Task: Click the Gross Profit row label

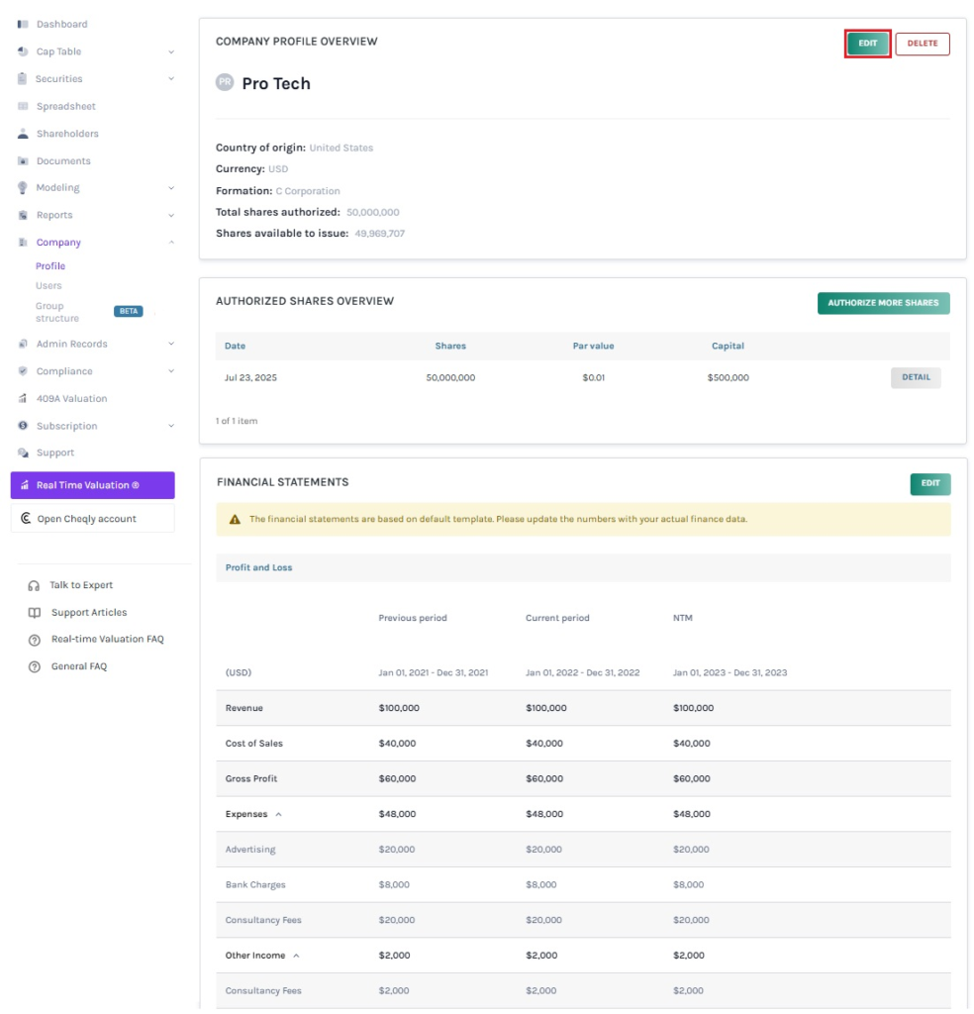Action: pyautogui.click(x=250, y=778)
